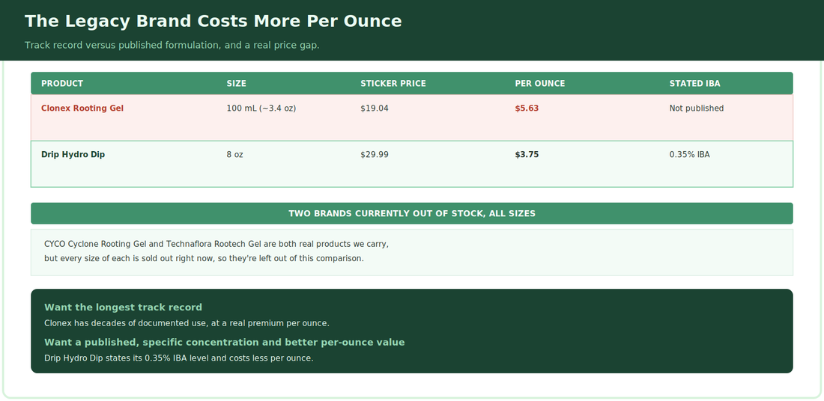Screen dimensions: 824x401
Task: Click the STICKER PRICE column header
Action: [393, 84]
